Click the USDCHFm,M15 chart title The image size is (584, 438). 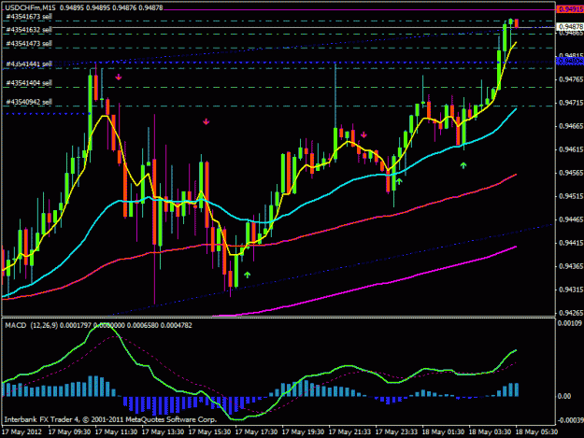tap(30, 7)
